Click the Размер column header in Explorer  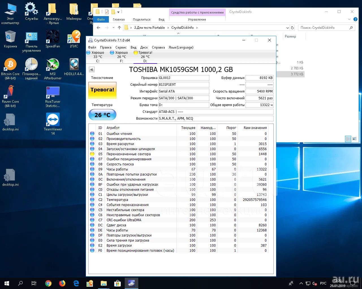click(290, 36)
